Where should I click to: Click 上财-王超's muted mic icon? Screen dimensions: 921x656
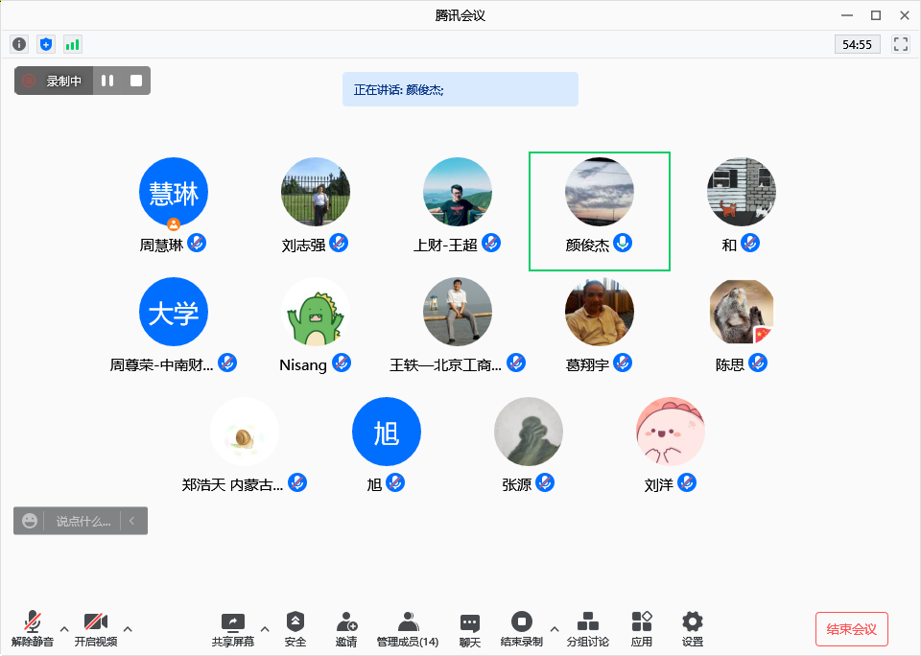(x=491, y=244)
